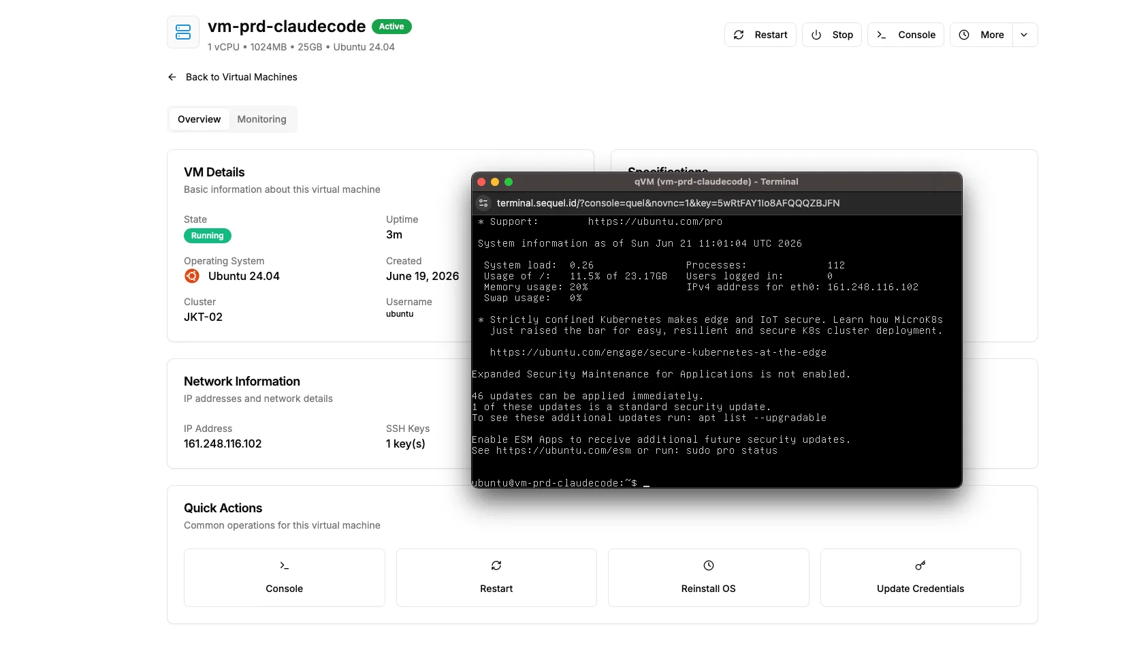Click the Stop button in header
Image resolution: width=1139 pixels, height=669 pixels.
[831, 35]
